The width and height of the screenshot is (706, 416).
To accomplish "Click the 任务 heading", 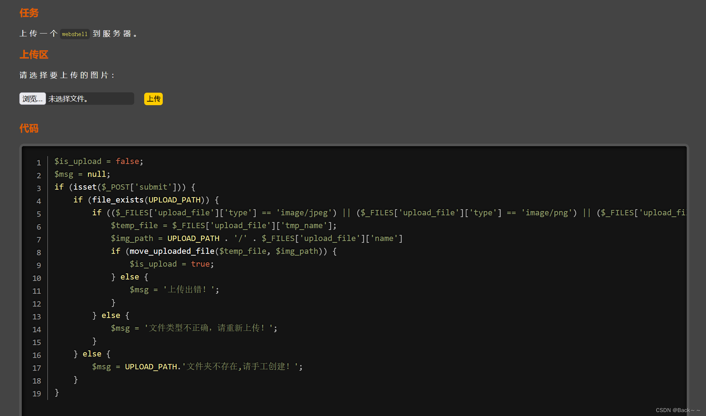I will 29,13.
